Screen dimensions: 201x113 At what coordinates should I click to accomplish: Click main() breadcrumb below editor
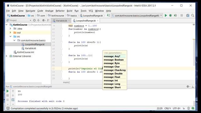(66, 82)
